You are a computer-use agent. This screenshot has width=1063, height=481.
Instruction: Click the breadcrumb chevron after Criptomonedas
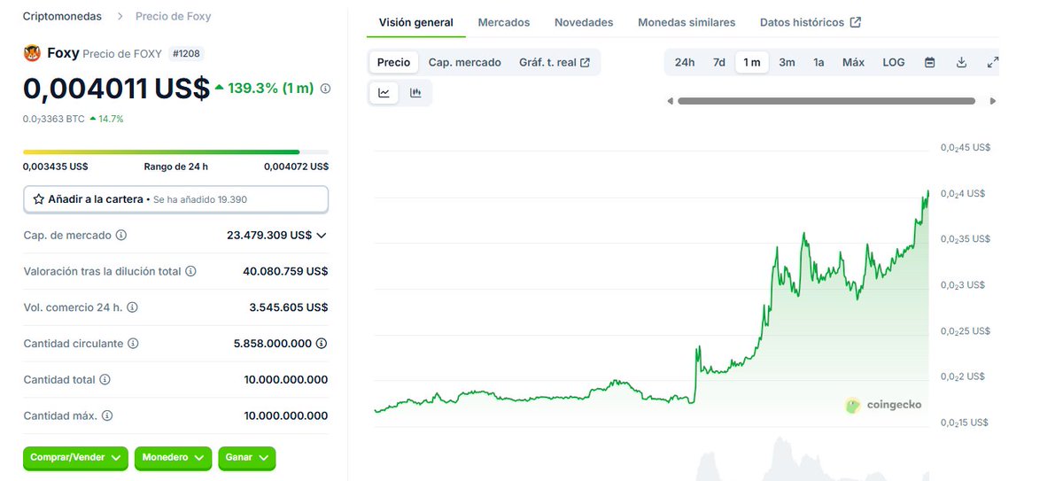pos(119,16)
